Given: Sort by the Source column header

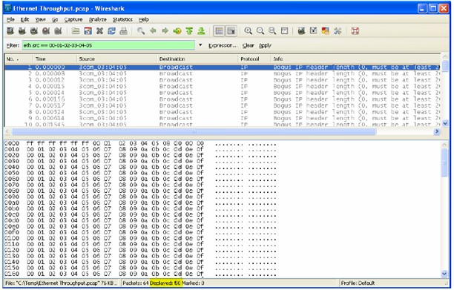Looking at the screenshot, I should click(116, 59).
